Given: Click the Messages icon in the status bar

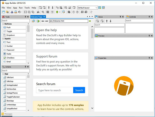Looking at the screenshot, I should coord(3,114).
